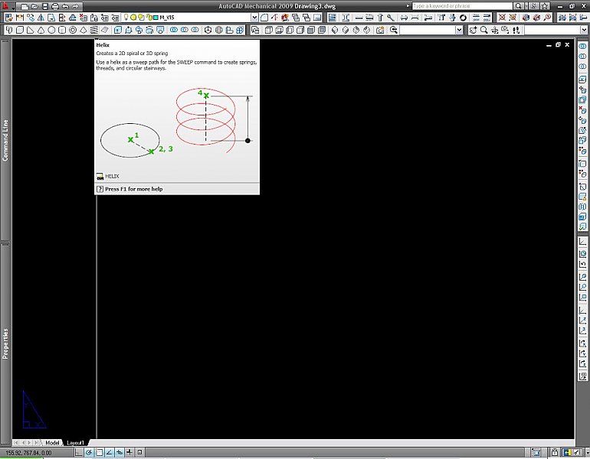Screen dimensions: 590x459
Task: Select the Subtract boolean tool
Action: [184, 30]
